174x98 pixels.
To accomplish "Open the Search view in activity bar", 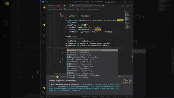I will point(43,12).
